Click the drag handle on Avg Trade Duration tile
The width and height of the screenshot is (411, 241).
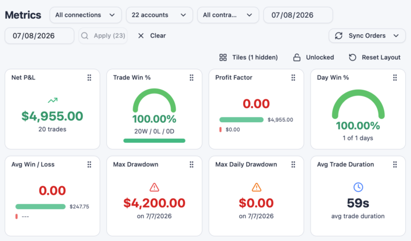[395, 164]
